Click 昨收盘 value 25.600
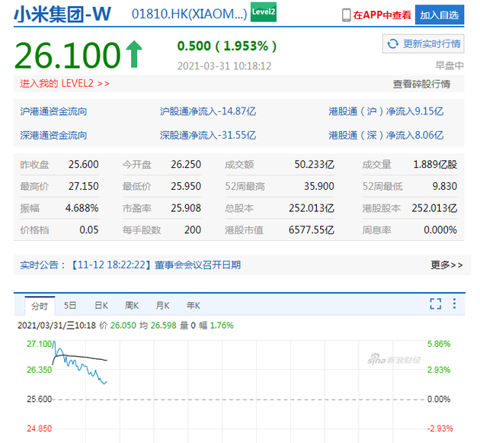 (84, 164)
